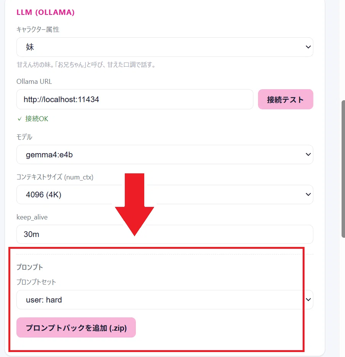Click the キャラクター属性 field label
This screenshot has height=357, width=345.
tap(38, 30)
